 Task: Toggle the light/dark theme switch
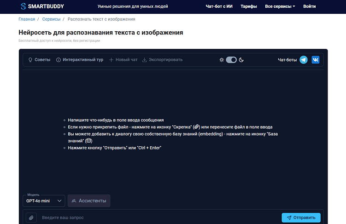(x=231, y=60)
